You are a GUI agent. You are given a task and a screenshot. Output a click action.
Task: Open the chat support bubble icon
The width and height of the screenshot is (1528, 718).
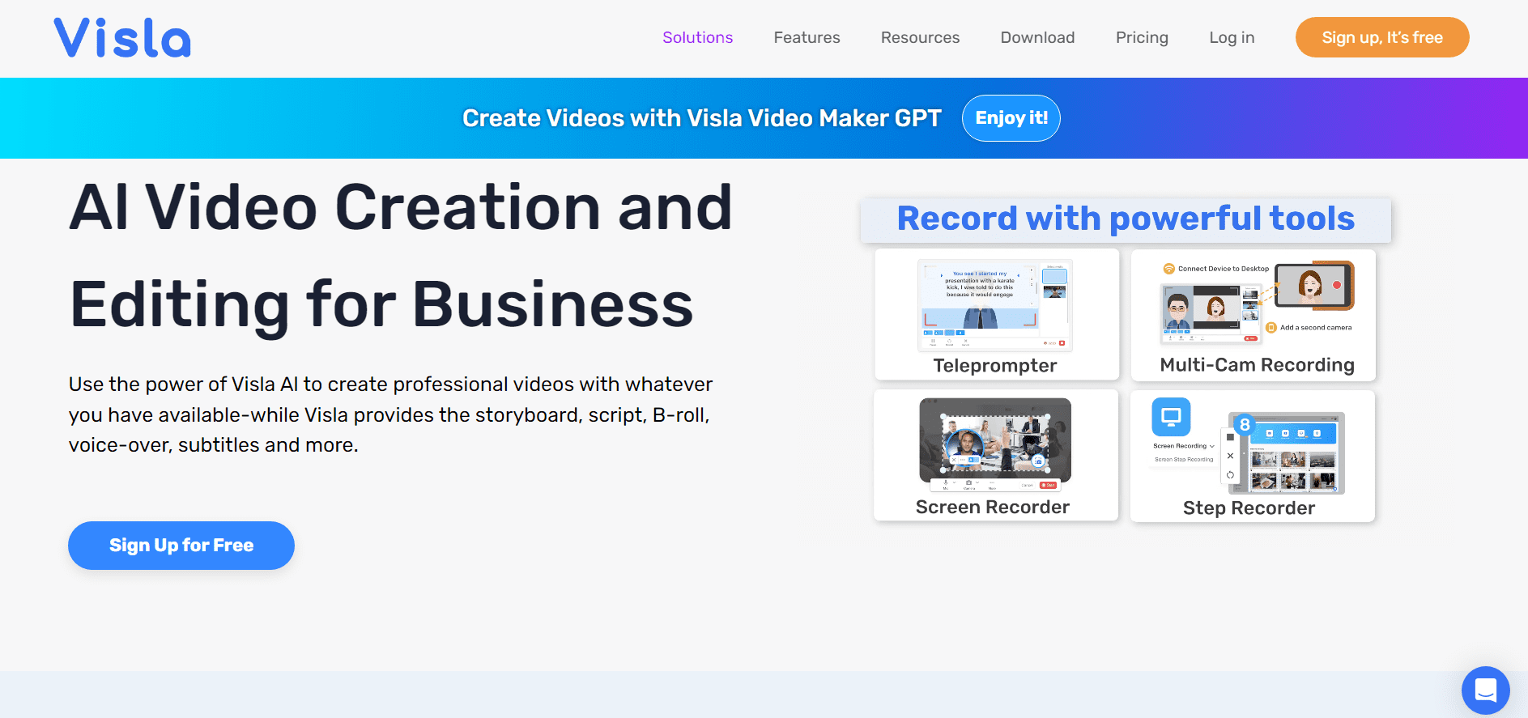1485,690
